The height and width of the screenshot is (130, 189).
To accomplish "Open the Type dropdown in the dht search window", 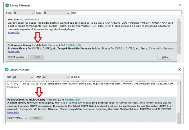I will click(x=24, y=13).
